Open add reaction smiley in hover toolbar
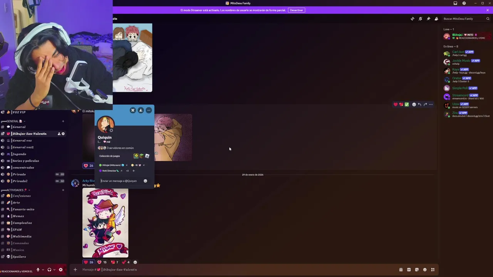Screen dimensions: 493x277 point(414,104)
